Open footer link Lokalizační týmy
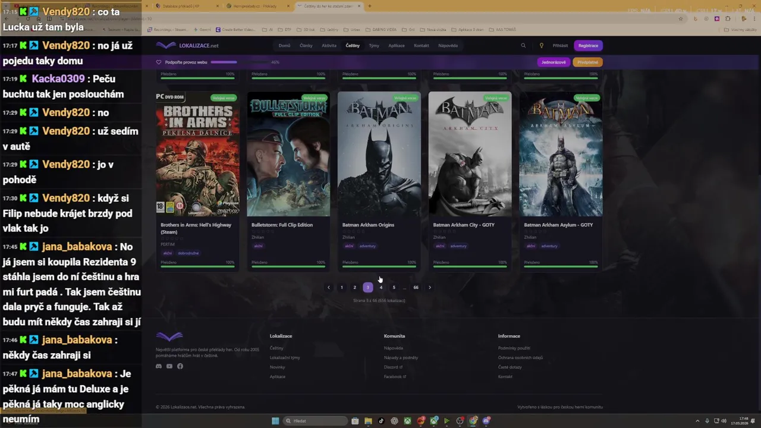The width and height of the screenshot is (761, 428). pyautogui.click(x=285, y=358)
